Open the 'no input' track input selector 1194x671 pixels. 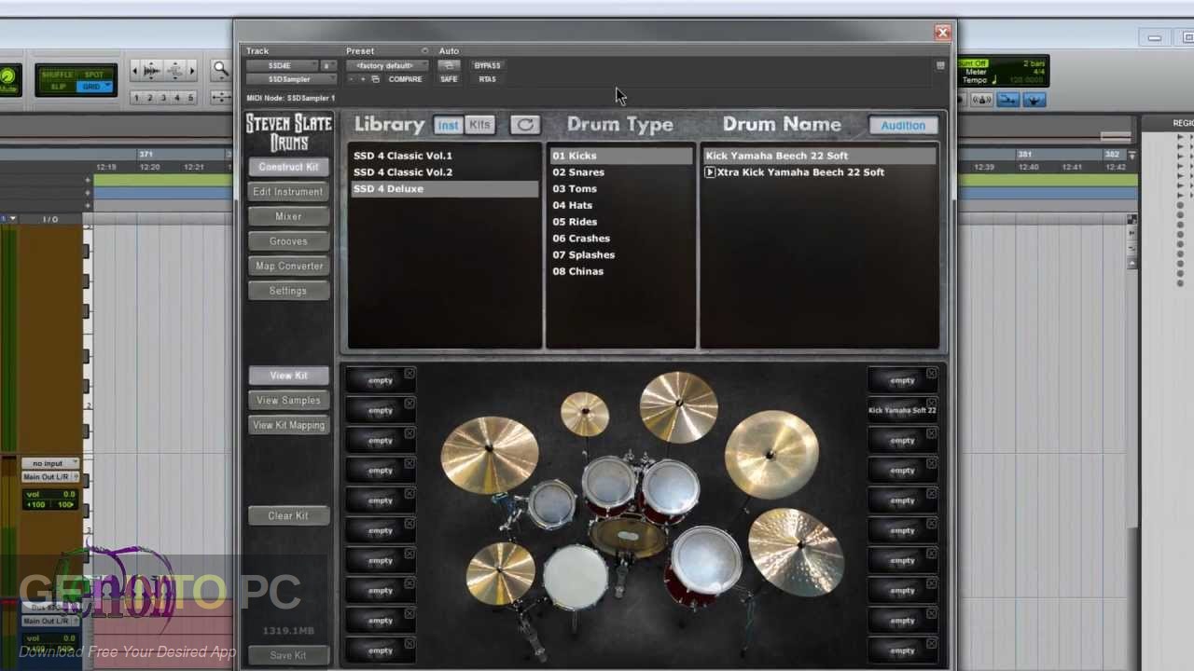pos(50,463)
